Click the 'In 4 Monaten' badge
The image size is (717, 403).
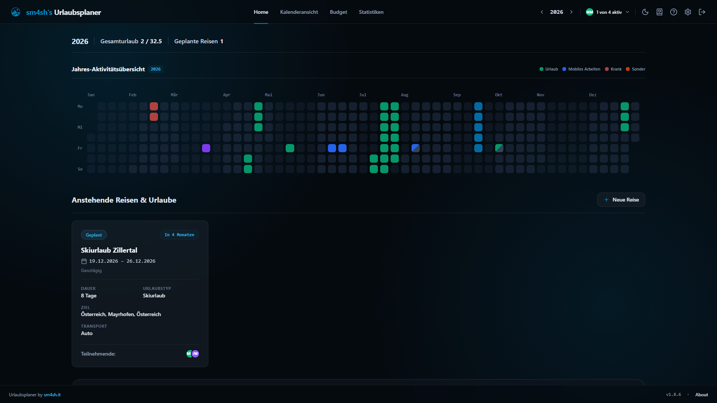179,235
